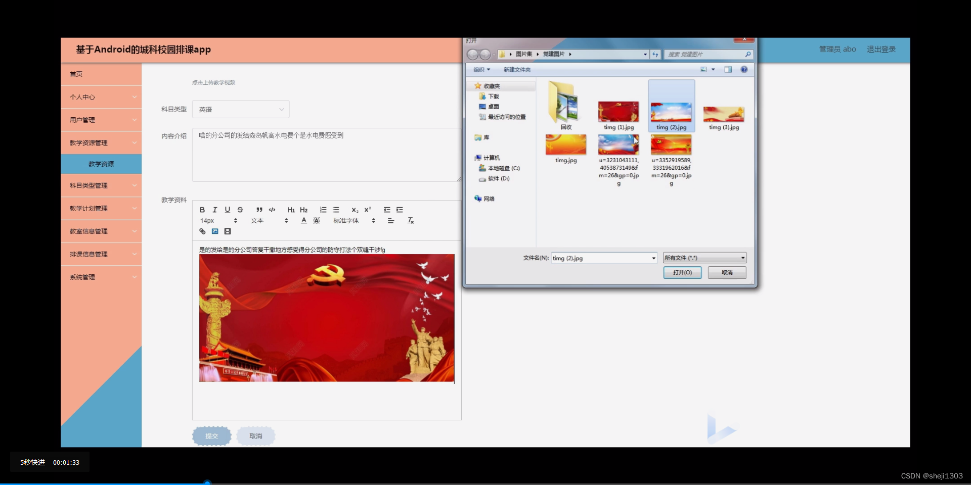Toggle strikethrough formatting in the editor
This screenshot has height=485, width=971.
[x=240, y=210]
